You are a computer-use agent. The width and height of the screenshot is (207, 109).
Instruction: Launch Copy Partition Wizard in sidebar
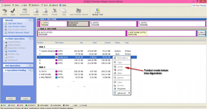tap(15, 27)
